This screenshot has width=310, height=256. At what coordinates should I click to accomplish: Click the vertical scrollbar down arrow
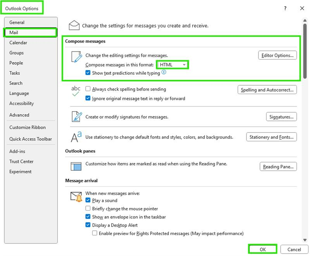[305, 240]
